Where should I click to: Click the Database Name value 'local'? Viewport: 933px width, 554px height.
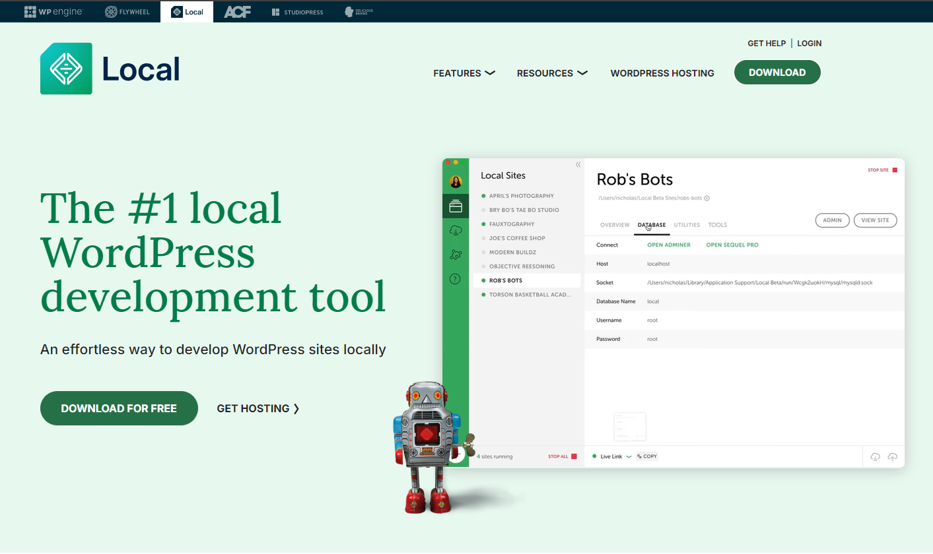[x=653, y=301]
